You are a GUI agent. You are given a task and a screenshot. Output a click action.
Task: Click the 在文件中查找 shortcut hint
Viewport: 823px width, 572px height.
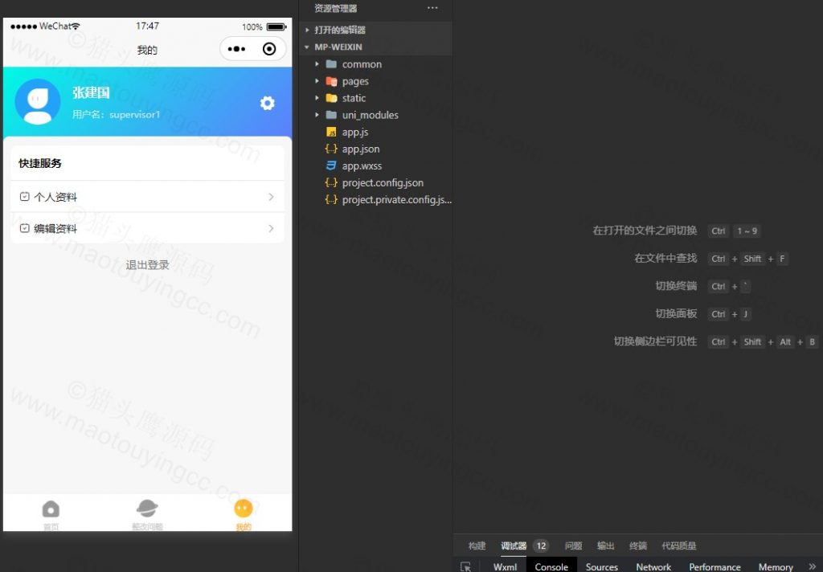[665, 258]
